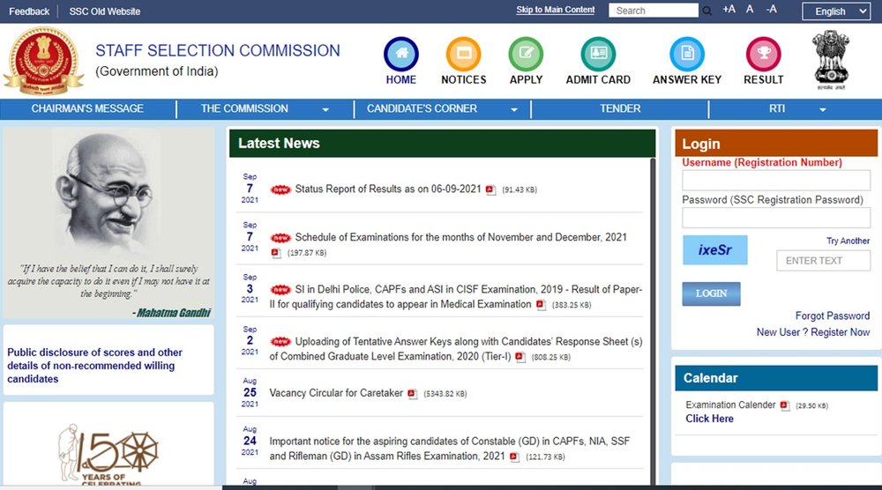This screenshot has height=490, width=882.
Task: Open Important notice for Constable (GD) news
Action: (x=450, y=449)
